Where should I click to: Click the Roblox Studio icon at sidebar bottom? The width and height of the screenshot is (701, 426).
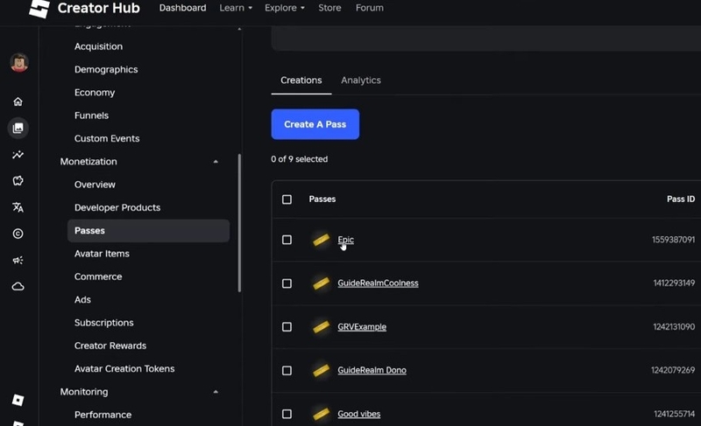18,400
